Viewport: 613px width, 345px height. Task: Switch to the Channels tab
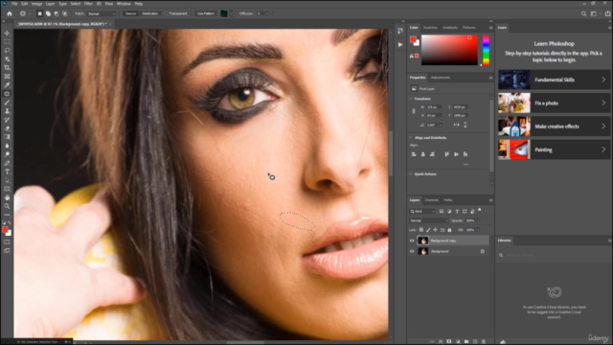[x=432, y=200]
